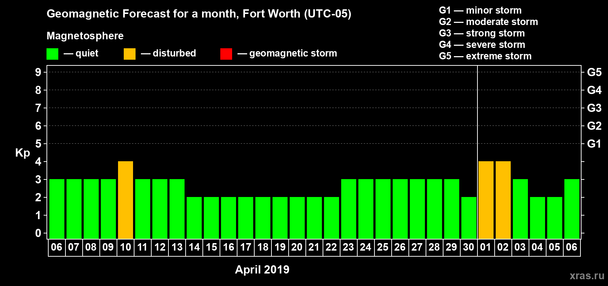Click the orange bar above date 10
Viewport: 608px width, 286px height.
coord(126,200)
